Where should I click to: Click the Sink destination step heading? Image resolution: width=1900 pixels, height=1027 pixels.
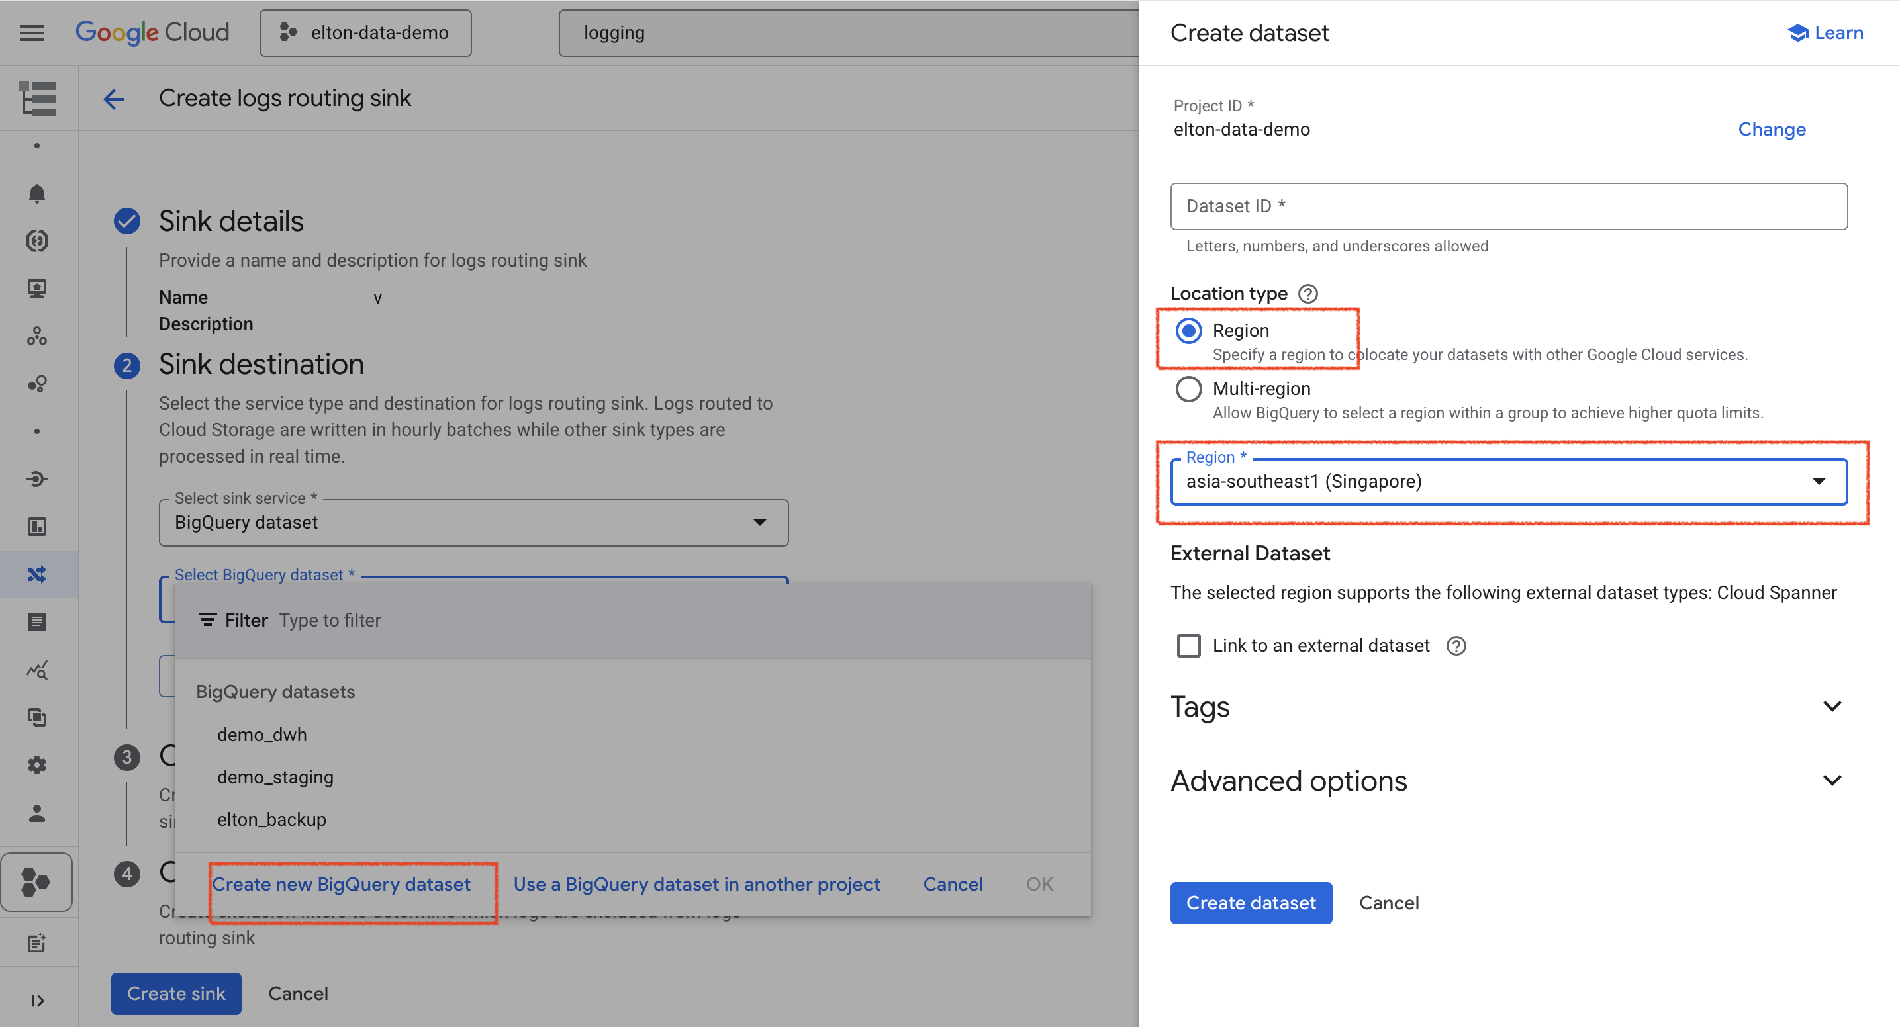(261, 364)
